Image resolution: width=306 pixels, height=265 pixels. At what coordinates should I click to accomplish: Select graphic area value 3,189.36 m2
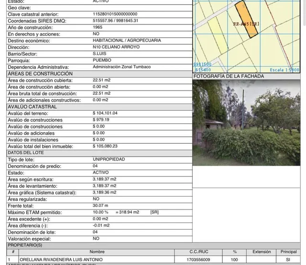pos(104,193)
